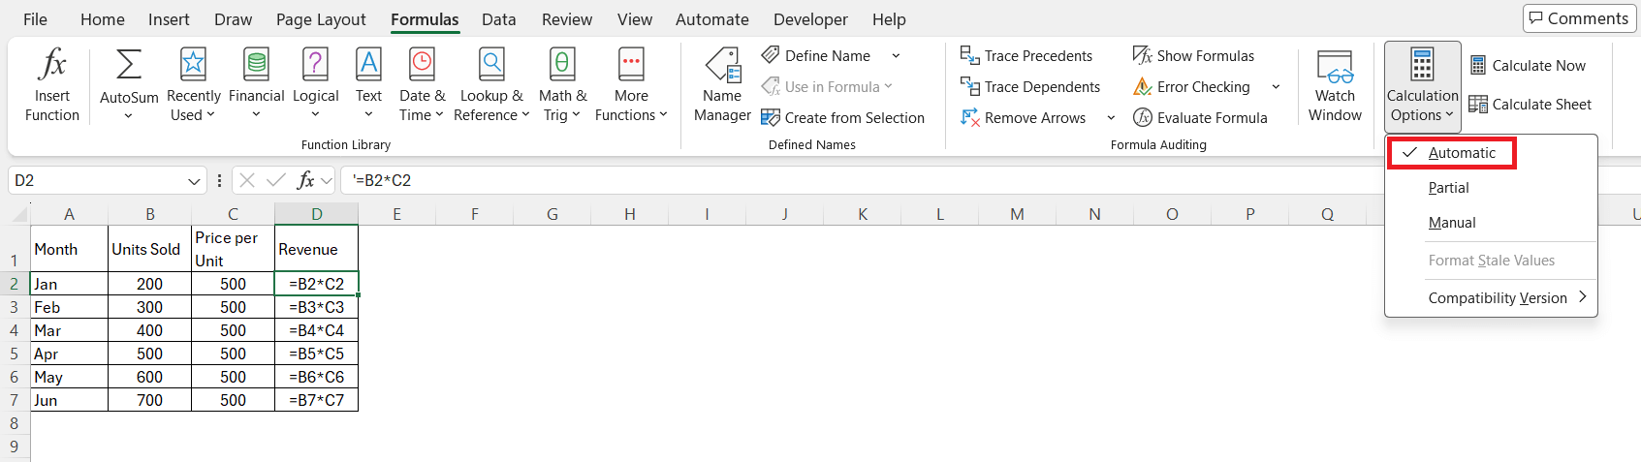Switch to the Review tab

[567, 19]
